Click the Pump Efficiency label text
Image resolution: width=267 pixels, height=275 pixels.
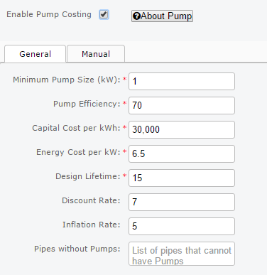(87, 104)
